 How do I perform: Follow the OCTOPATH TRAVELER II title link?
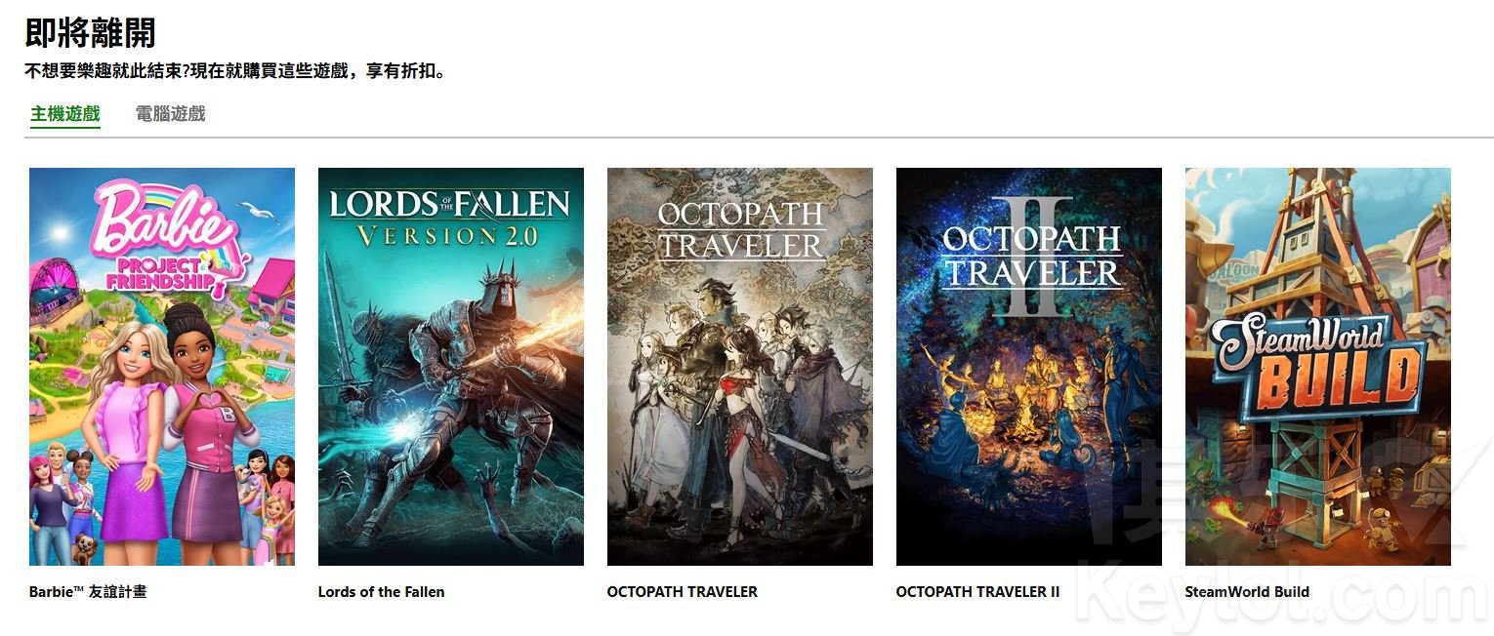977,591
